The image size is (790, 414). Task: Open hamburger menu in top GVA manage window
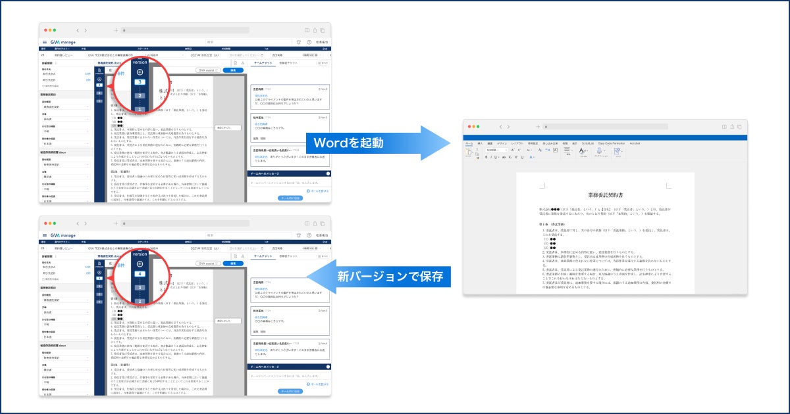tap(45, 42)
